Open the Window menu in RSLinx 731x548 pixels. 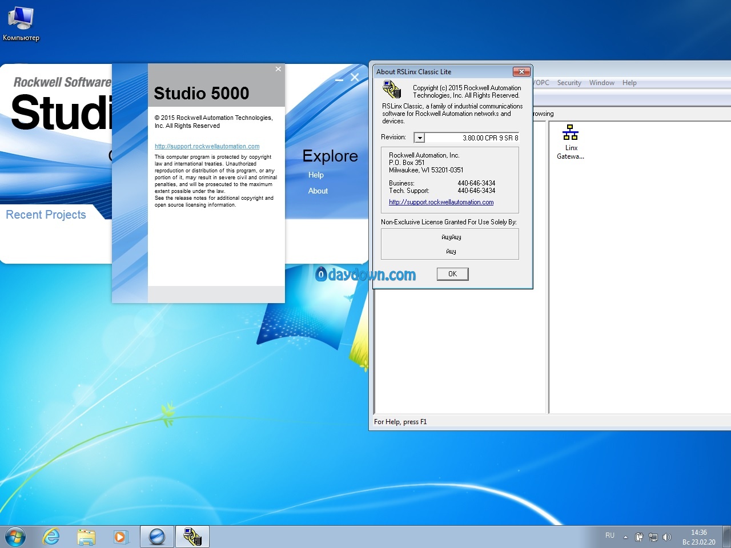[602, 83]
